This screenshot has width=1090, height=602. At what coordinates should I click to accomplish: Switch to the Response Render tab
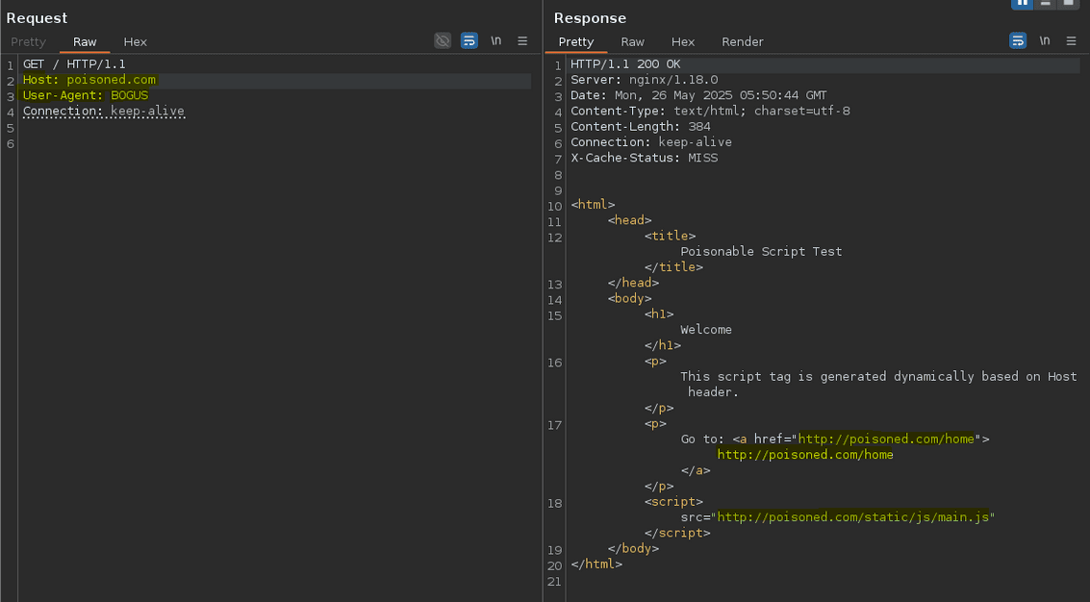[x=743, y=41]
